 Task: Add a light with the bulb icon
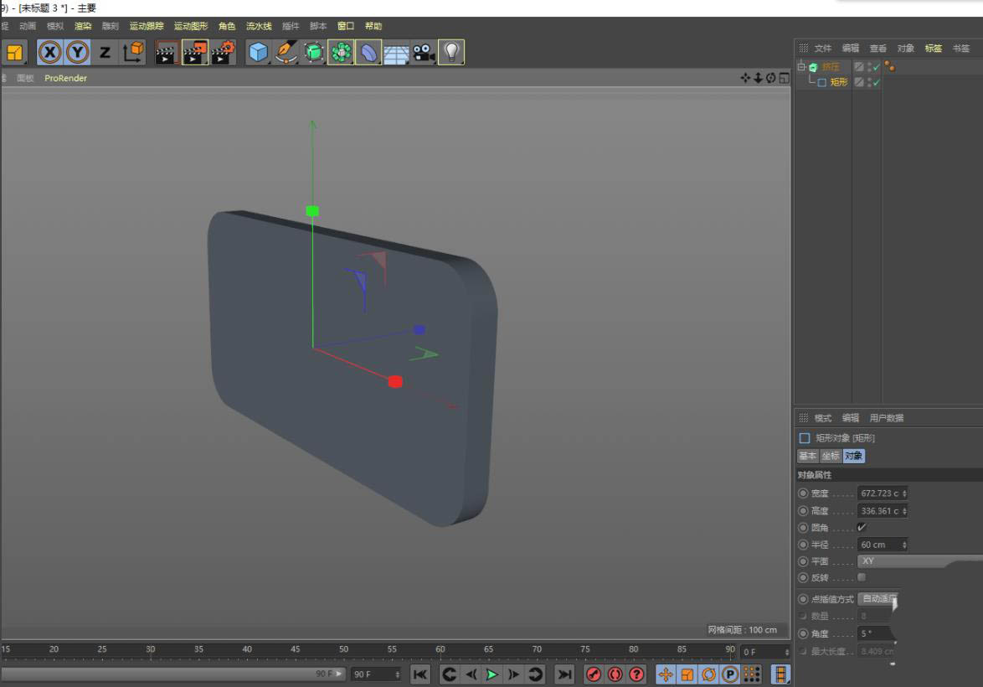click(x=451, y=53)
